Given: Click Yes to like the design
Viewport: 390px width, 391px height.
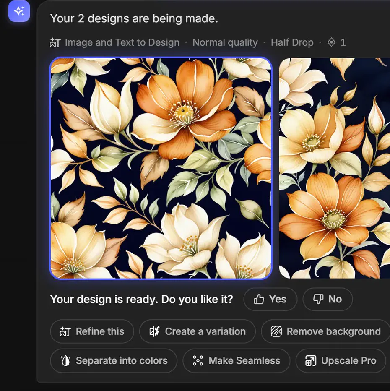Looking at the screenshot, I should 270,299.
